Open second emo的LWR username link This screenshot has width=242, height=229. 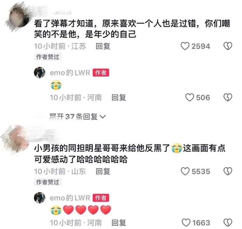point(70,198)
